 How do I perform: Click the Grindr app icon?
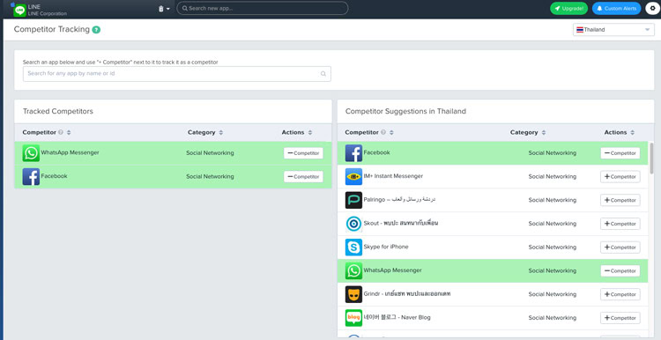(353, 294)
